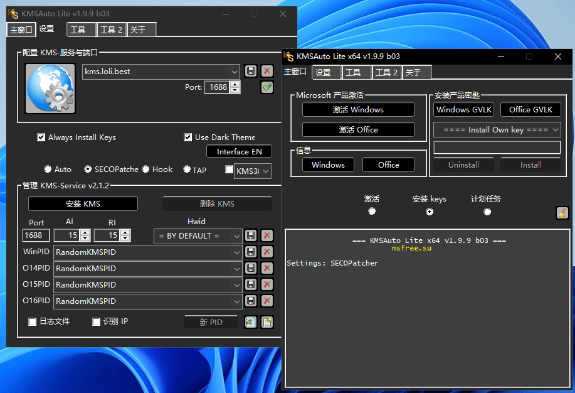The height and width of the screenshot is (393, 575).
Task: Expand the WinPID RandomKMSPID dropdown
Action: (x=237, y=253)
